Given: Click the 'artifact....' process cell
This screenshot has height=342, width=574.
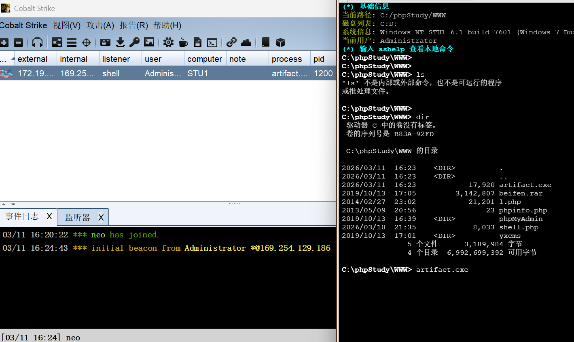Looking at the screenshot, I should (x=290, y=73).
